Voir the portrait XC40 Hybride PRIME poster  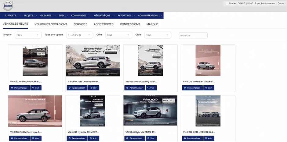[x=93, y=138]
